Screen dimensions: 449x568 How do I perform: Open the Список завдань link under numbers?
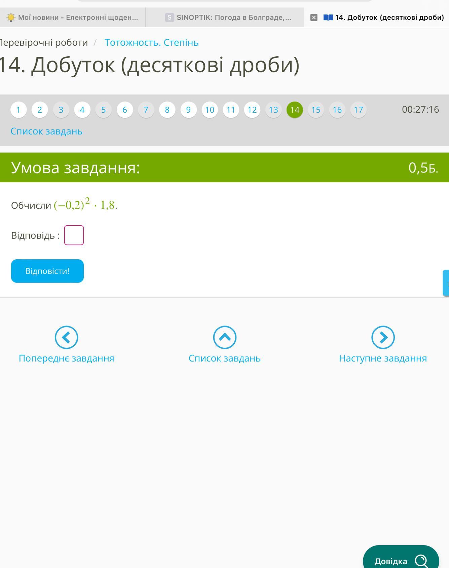pos(46,131)
